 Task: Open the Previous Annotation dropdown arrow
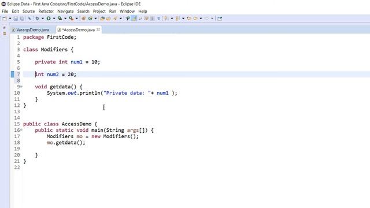click(183, 18)
